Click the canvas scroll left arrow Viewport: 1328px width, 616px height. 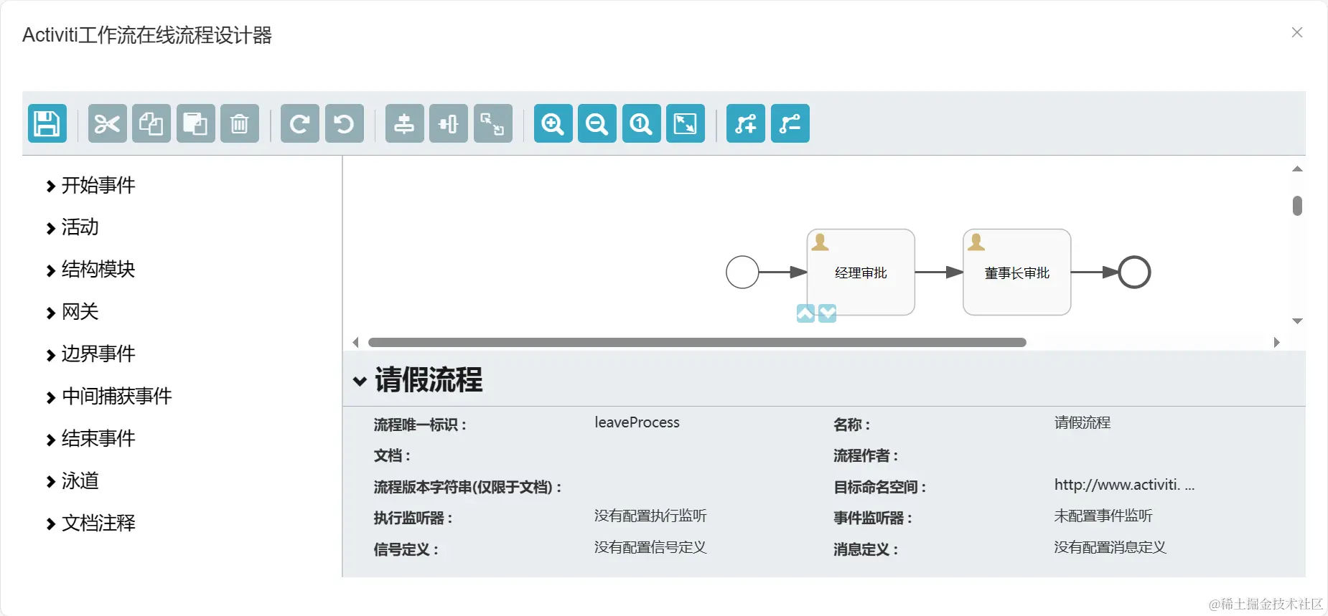coord(355,343)
